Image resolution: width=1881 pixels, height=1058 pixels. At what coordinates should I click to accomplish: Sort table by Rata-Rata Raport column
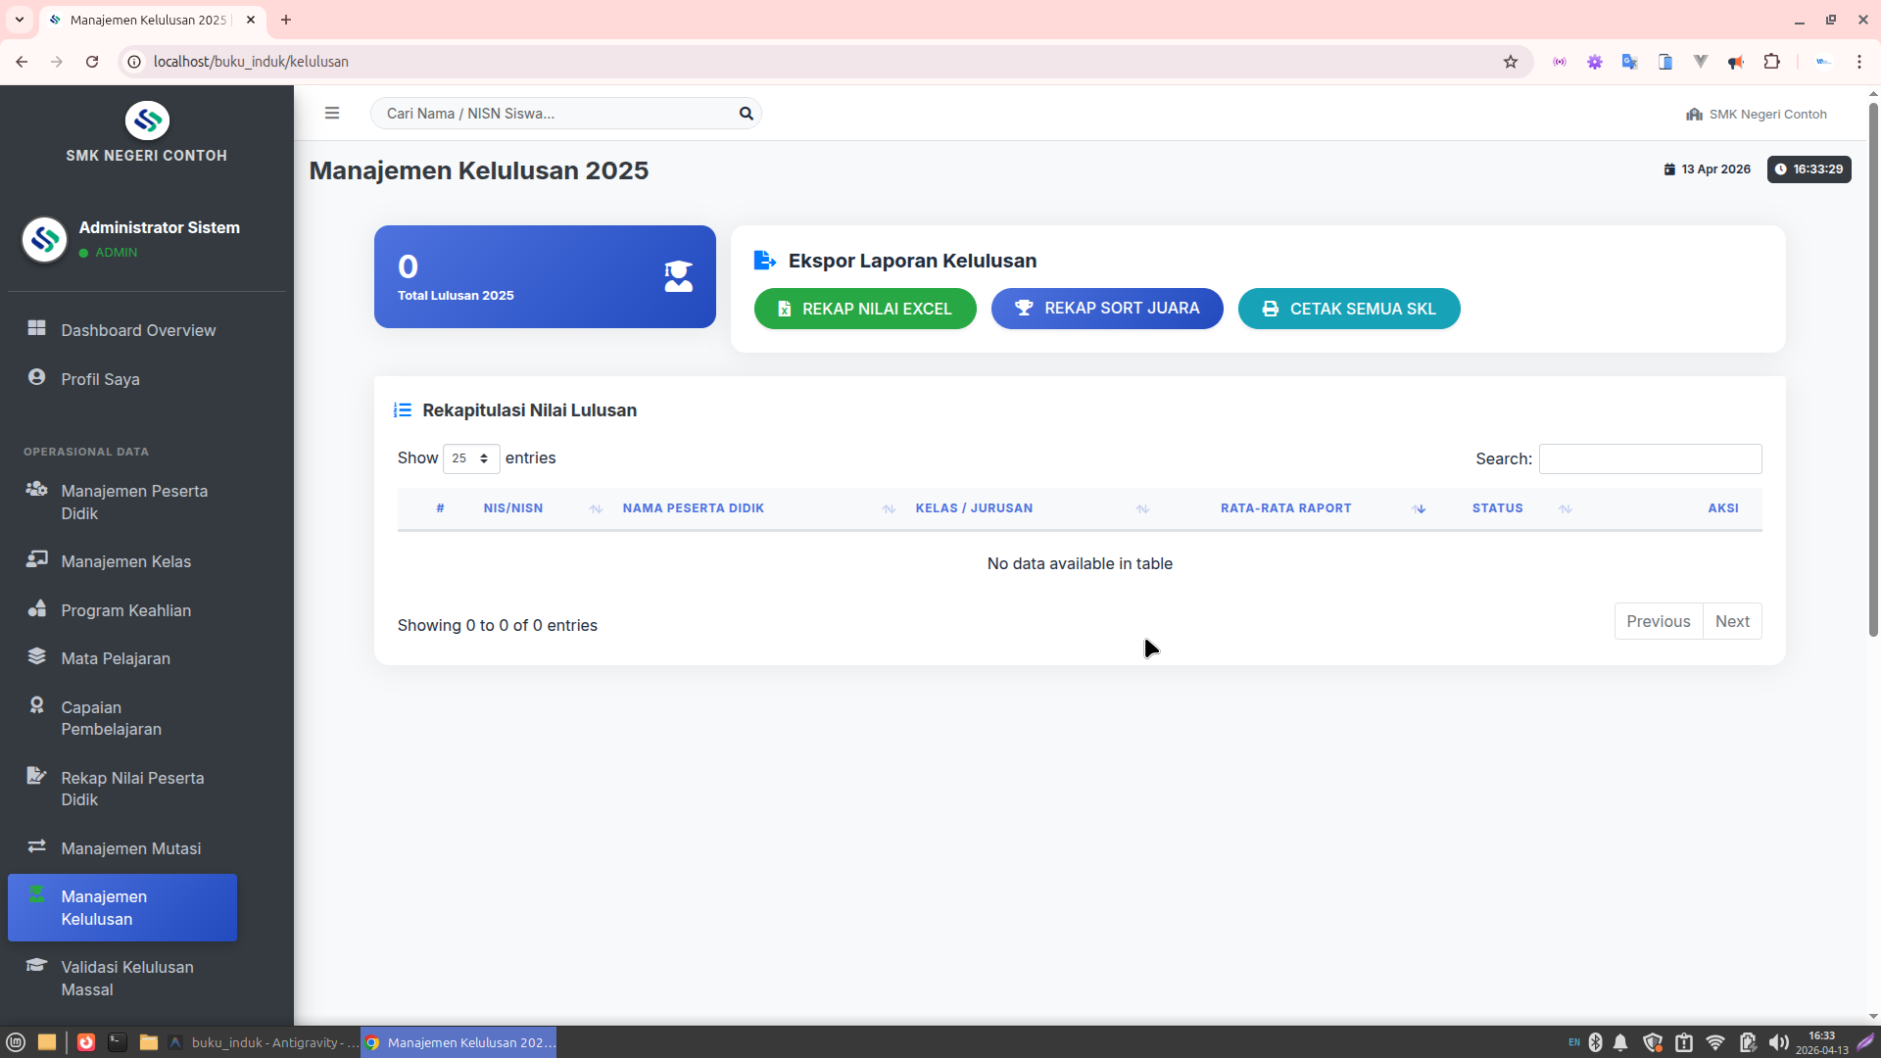1285,508
